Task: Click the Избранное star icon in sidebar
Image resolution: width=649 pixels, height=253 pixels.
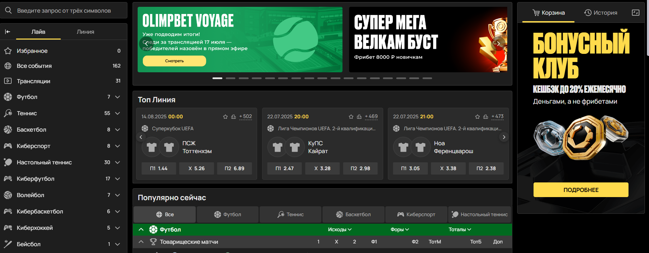Action: [8, 51]
